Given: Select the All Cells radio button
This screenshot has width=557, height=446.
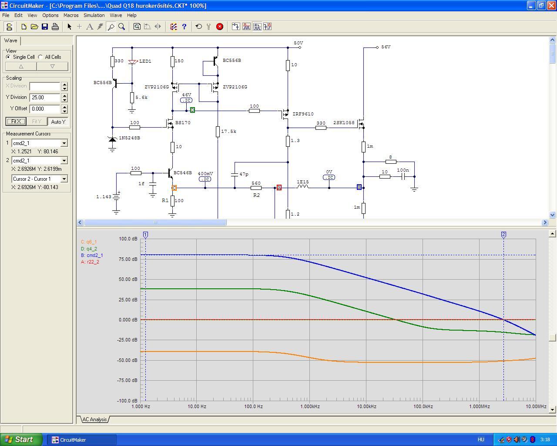Looking at the screenshot, I should point(40,57).
